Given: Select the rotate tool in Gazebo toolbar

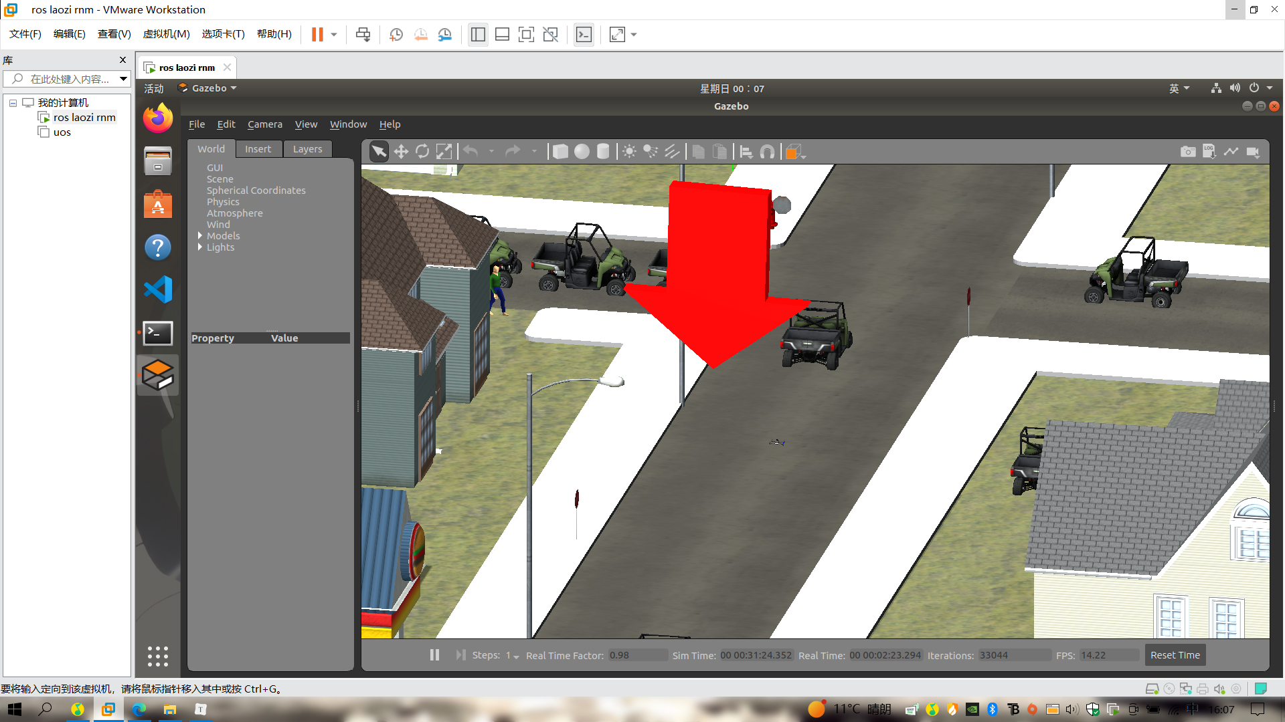Looking at the screenshot, I should (424, 152).
